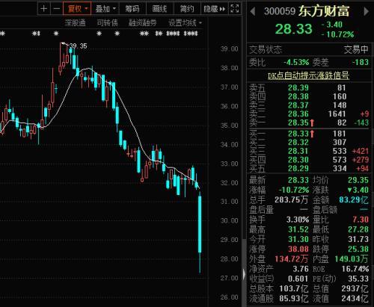Click 买四 price 28.30

tap(298, 160)
